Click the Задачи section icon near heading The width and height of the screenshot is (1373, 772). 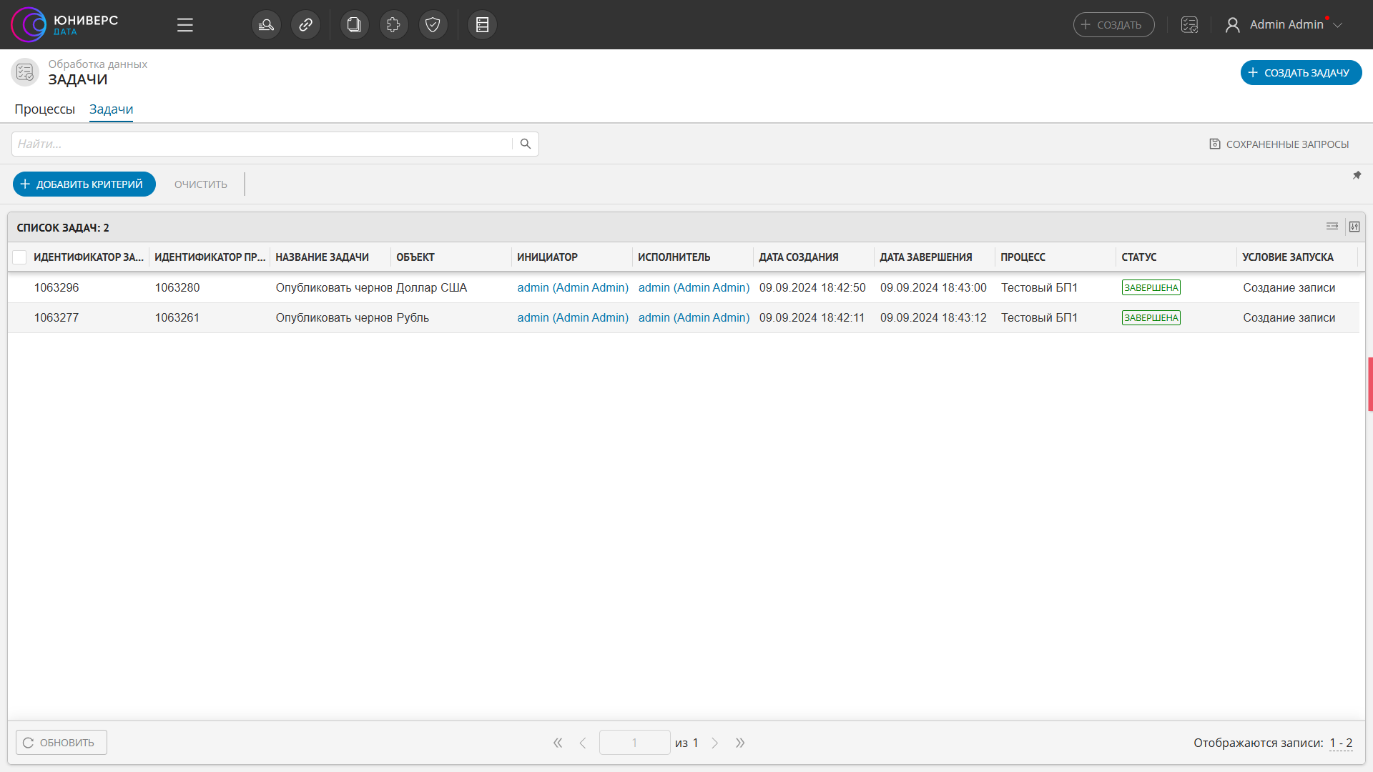[x=25, y=72]
